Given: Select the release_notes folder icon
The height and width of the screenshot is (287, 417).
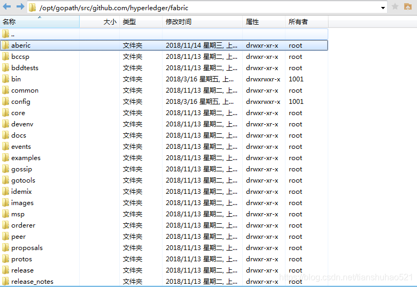Looking at the screenshot, I should click(5, 282).
